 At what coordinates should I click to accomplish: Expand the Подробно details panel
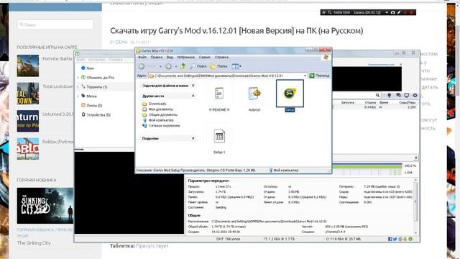pyautogui.click(x=193, y=138)
